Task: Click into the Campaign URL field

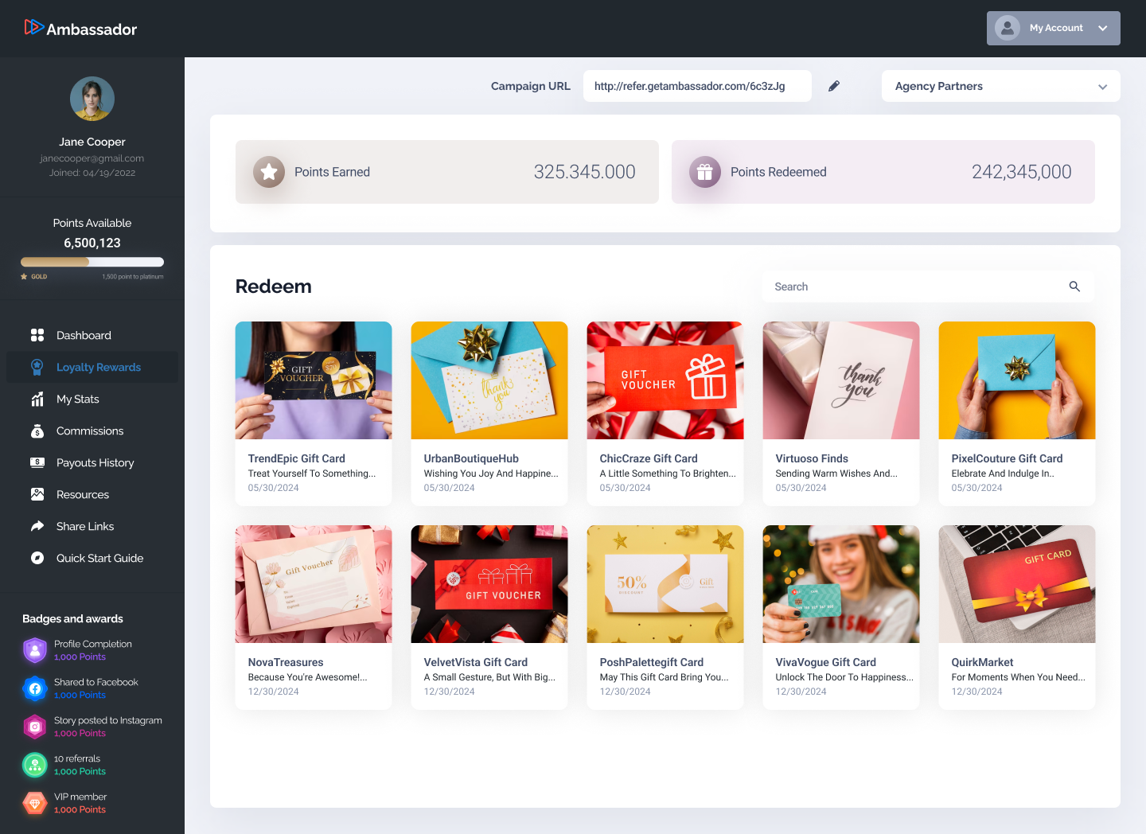Action: [696, 86]
